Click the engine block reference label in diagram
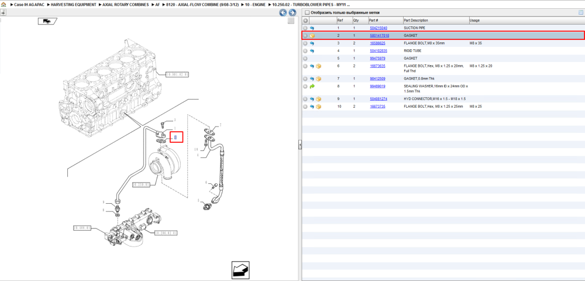Image resolution: width=585 pixels, height=281 pixels. click(177, 74)
